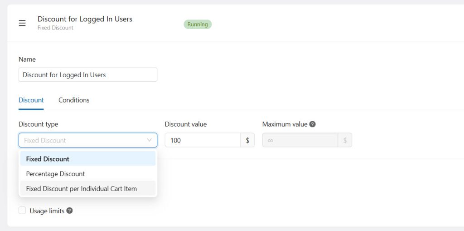
Task: Click inside the Discount type select box
Action: click(x=82, y=140)
